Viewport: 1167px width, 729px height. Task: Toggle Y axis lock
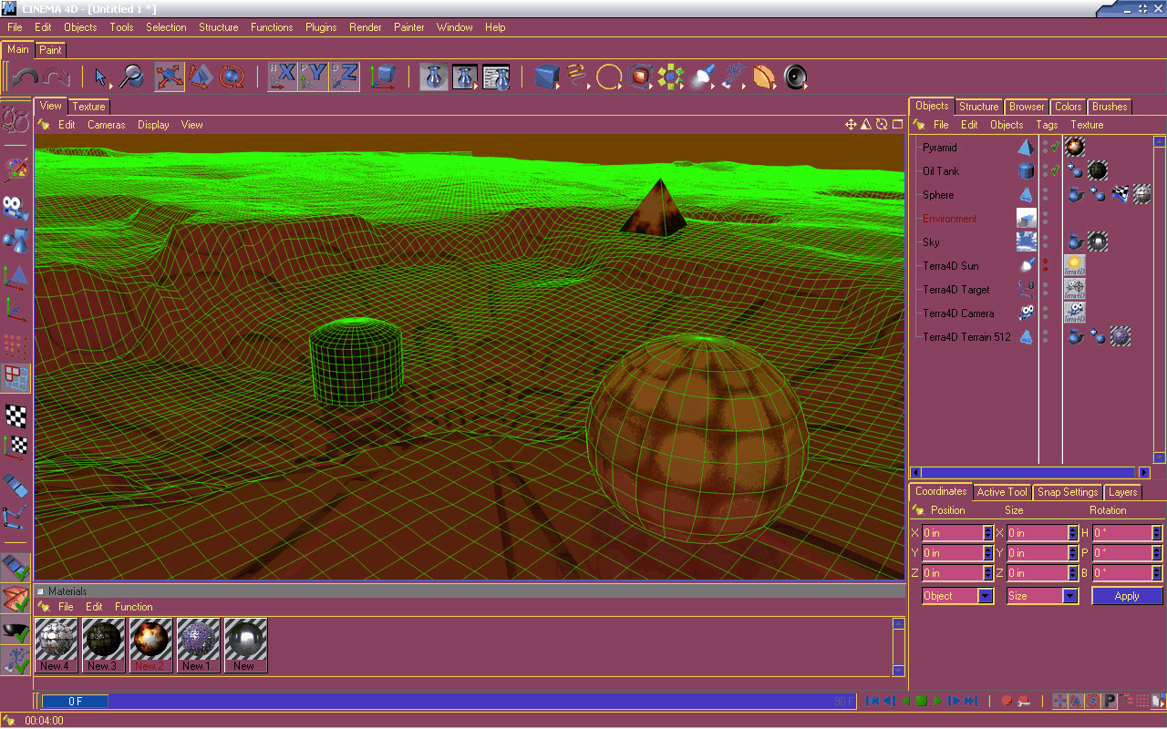pos(314,77)
